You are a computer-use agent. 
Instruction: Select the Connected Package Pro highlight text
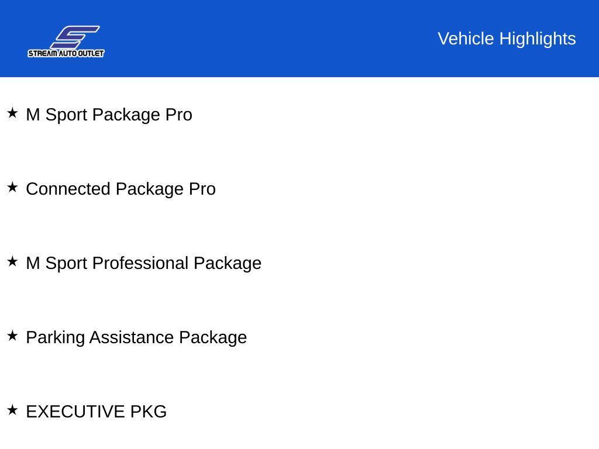[121, 189]
